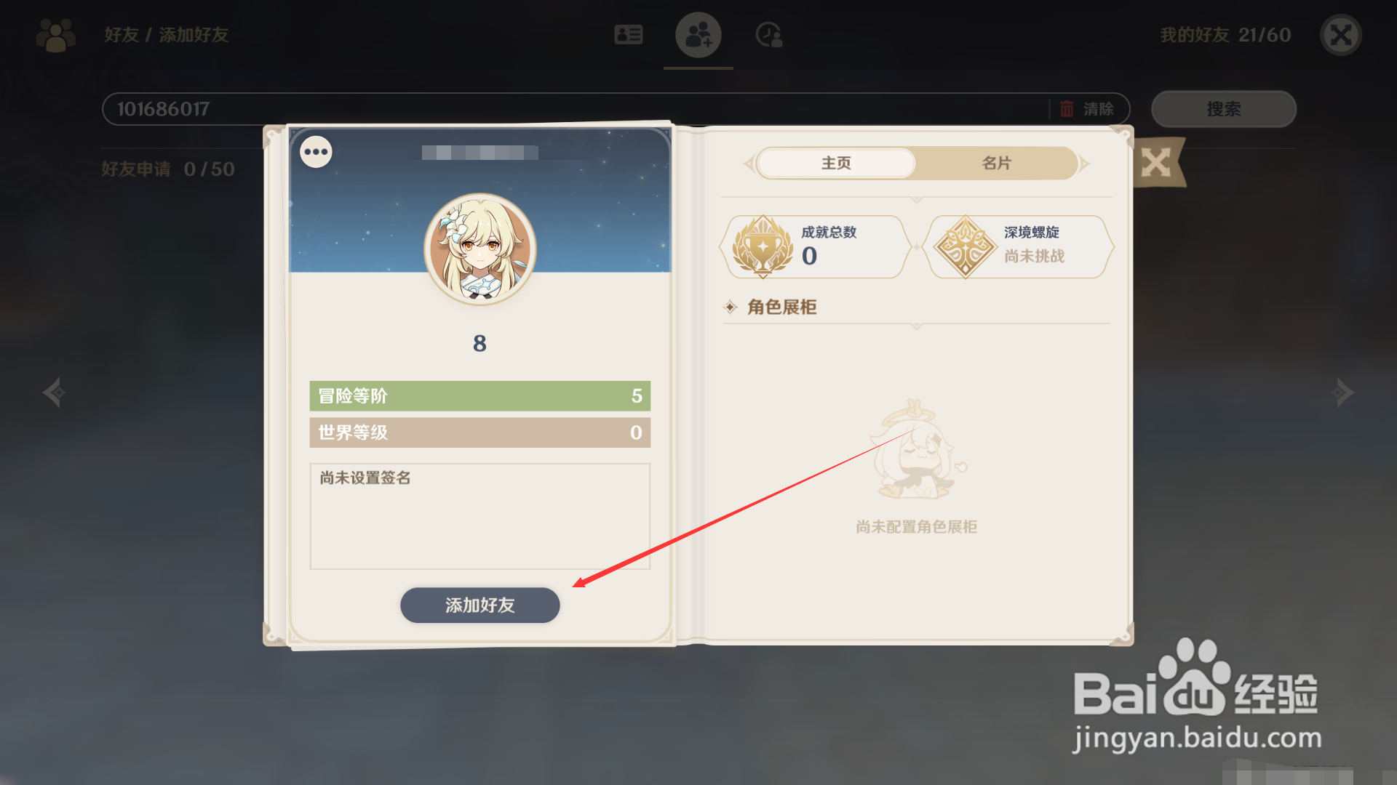Screen dimensions: 1397x785
Task: Click the small arrow right of 名片 tab
Action: [1085, 164]
